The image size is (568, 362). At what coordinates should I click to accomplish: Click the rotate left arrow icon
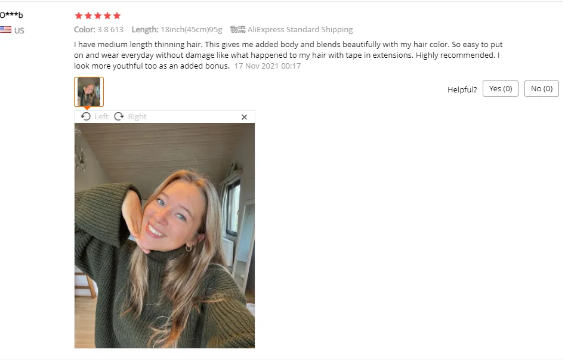tap(85, 116)
